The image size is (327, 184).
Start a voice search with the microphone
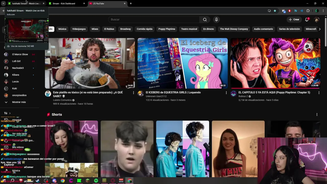[216, 19]
